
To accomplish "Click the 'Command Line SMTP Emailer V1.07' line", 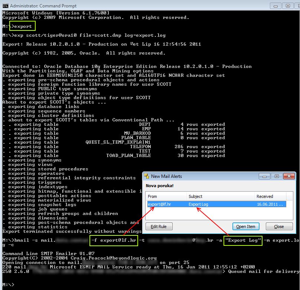I will click(x=48, y=254).
